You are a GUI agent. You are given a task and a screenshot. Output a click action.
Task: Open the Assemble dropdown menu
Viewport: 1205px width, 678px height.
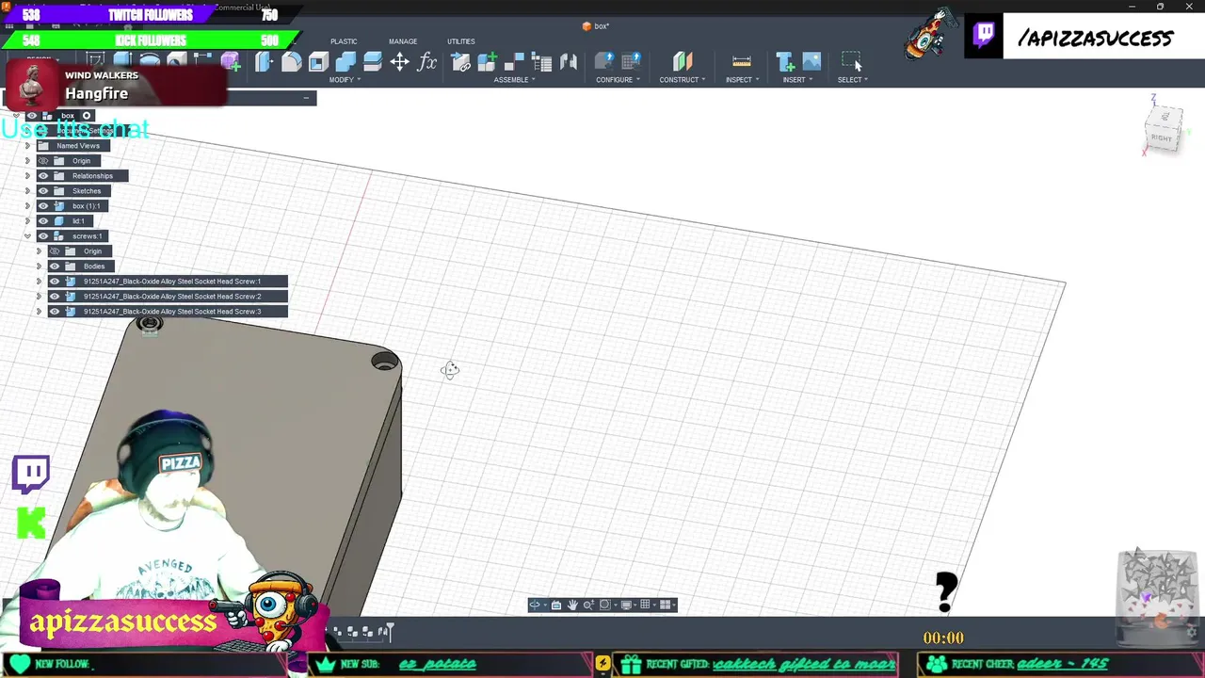(x=514, y=80)
